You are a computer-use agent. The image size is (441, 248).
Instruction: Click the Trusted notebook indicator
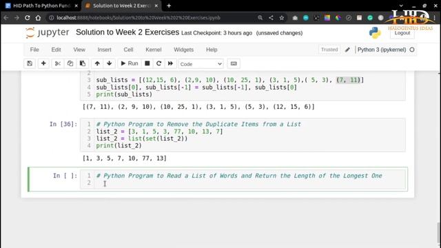point(329,50)
